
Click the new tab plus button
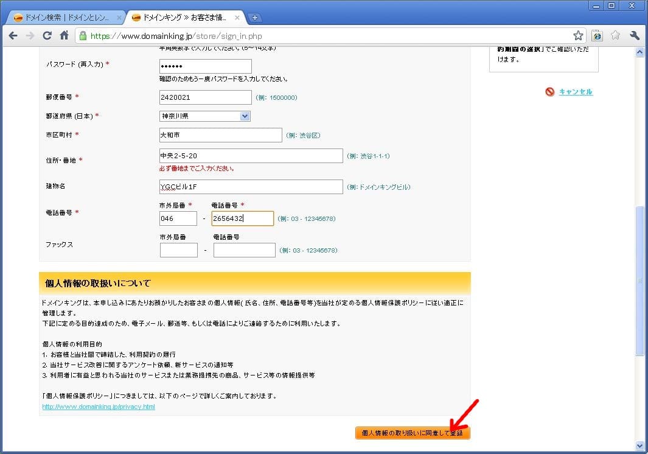[255, 18]
